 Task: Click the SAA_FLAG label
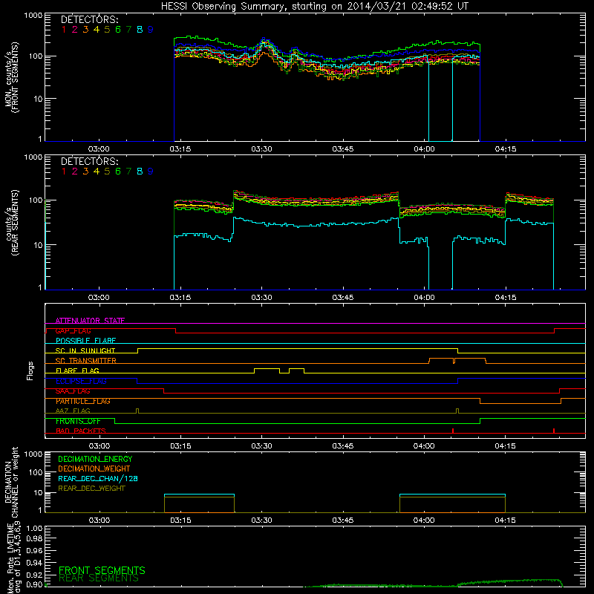tap(73, 391)
